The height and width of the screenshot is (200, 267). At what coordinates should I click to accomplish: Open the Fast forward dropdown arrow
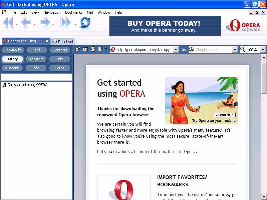point(75,24)
